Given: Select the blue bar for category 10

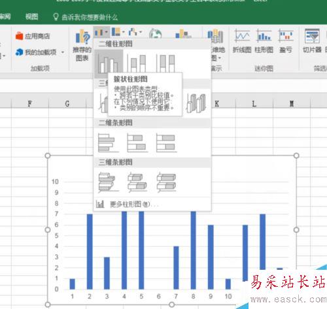Looking at the screenshot, I should click(x=228, y=284).
